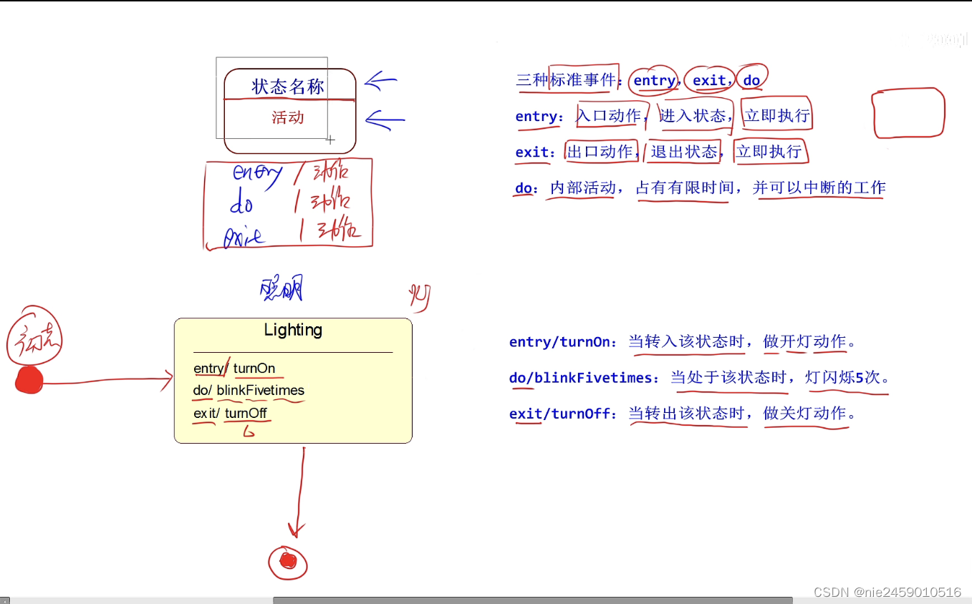Select the 当转入该状态时 text
The height and width of the screenshot is (604, 972).
click(686, 342)
